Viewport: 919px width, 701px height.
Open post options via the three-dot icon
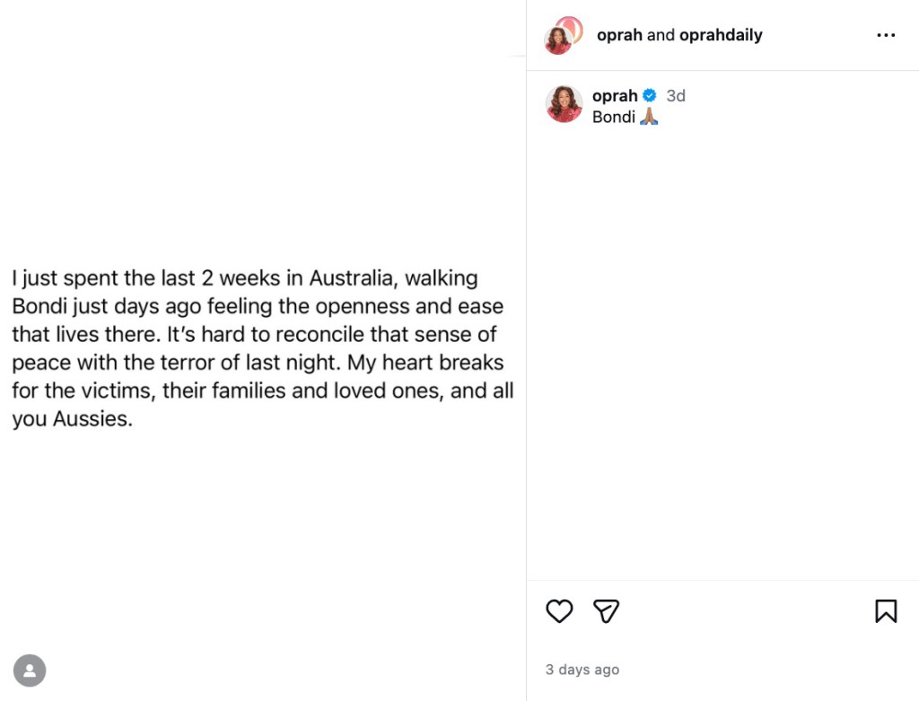(x=886, y=35)
